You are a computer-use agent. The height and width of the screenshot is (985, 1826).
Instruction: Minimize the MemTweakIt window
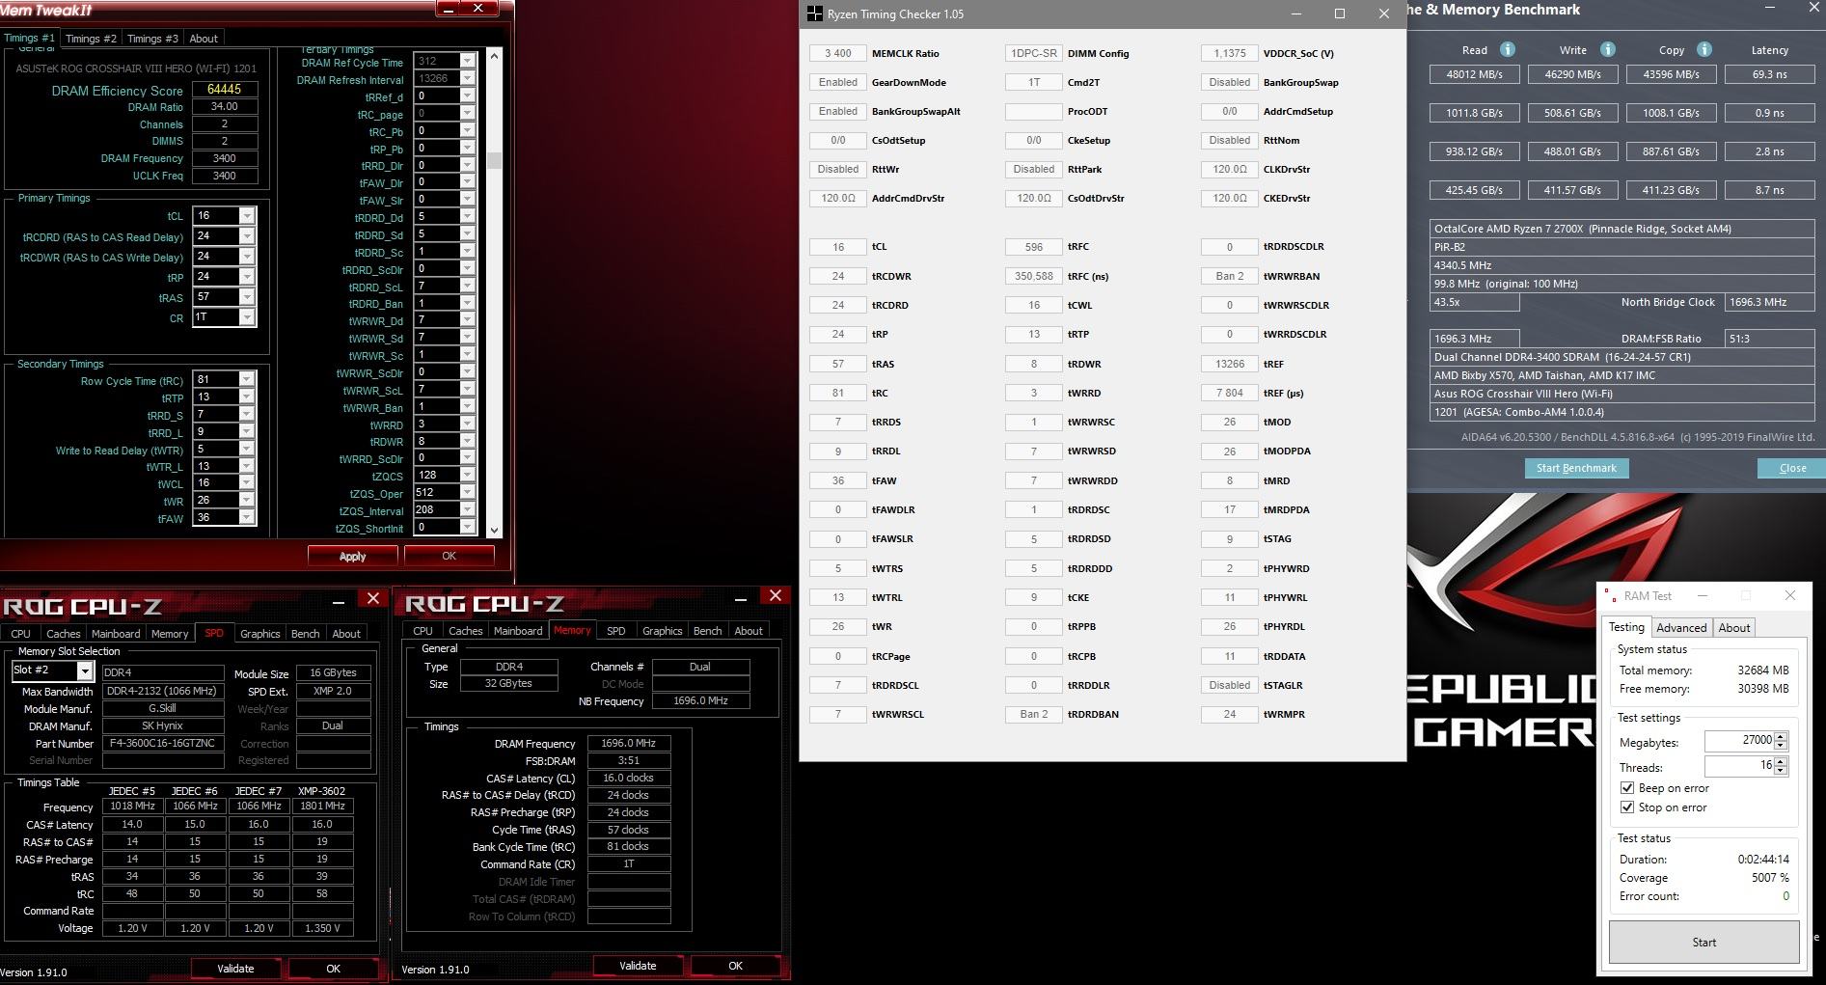449,9
